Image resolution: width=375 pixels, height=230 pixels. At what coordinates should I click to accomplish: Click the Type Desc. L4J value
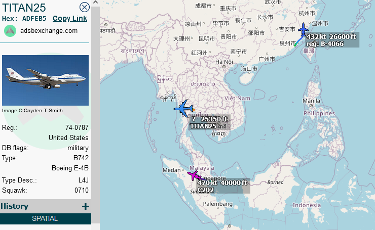pos(84,180)
